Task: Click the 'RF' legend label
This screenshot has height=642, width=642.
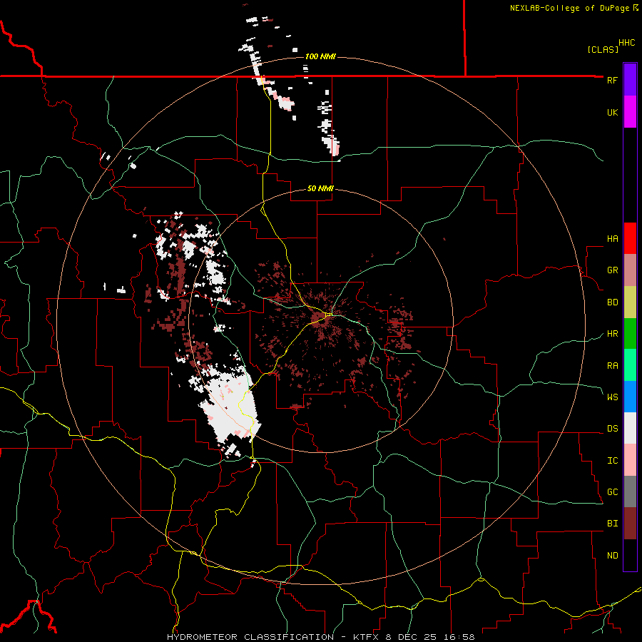Action: (x=612, y=80)
